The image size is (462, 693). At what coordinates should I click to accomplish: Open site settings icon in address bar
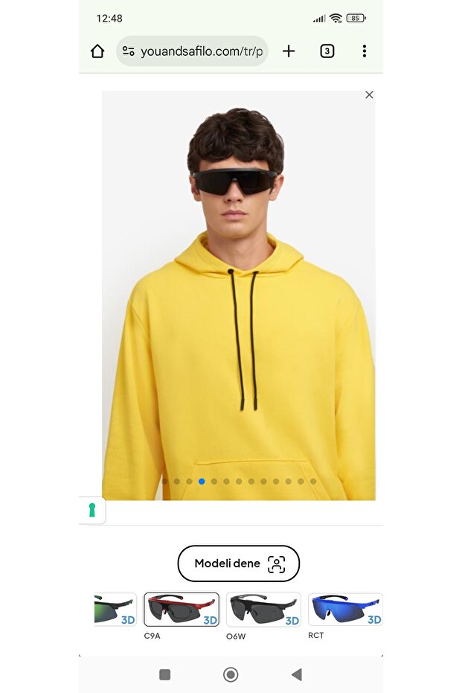pos(129,51)
